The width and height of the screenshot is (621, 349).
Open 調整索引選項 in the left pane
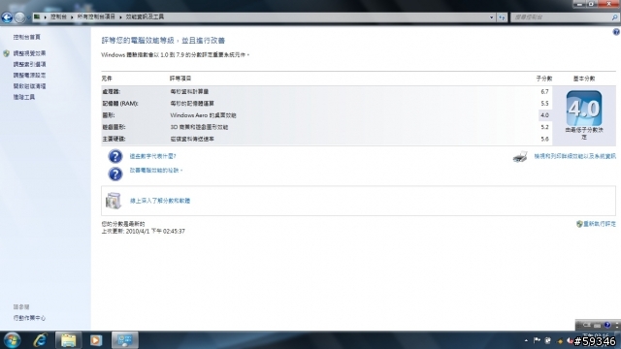click(x=29, y=64)
